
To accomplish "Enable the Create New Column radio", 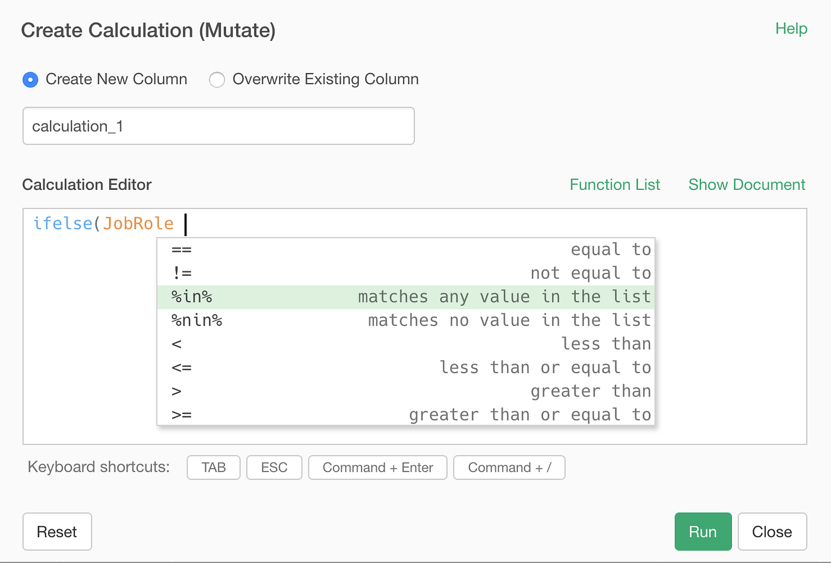I will coord(30,79).
